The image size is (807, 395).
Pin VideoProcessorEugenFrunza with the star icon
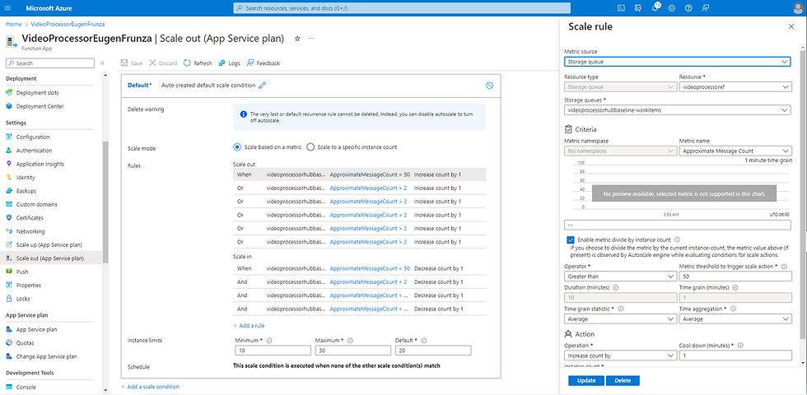297,39
